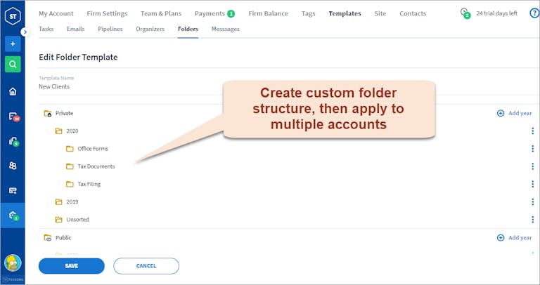Expand the sidebar with the arrow toggle

point(25,32)
